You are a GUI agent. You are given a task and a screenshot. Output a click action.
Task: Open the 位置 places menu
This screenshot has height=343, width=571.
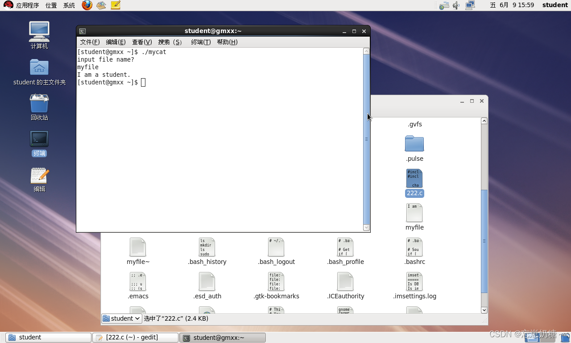pos(51,5)
